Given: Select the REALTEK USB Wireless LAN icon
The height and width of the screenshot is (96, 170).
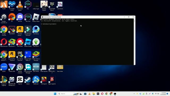Looking at the screenshot, I should 12,81.
